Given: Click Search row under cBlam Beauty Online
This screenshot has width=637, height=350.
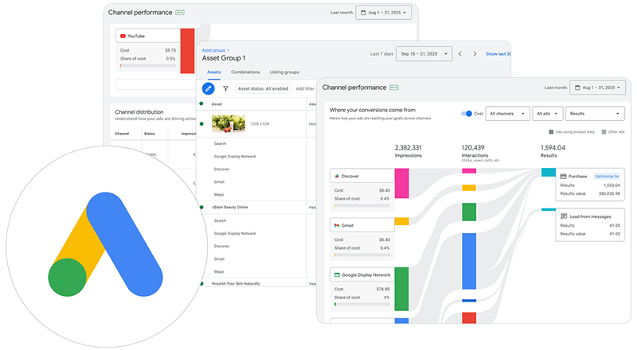Looking at the screenshot, I should click(x=221, y=221).
